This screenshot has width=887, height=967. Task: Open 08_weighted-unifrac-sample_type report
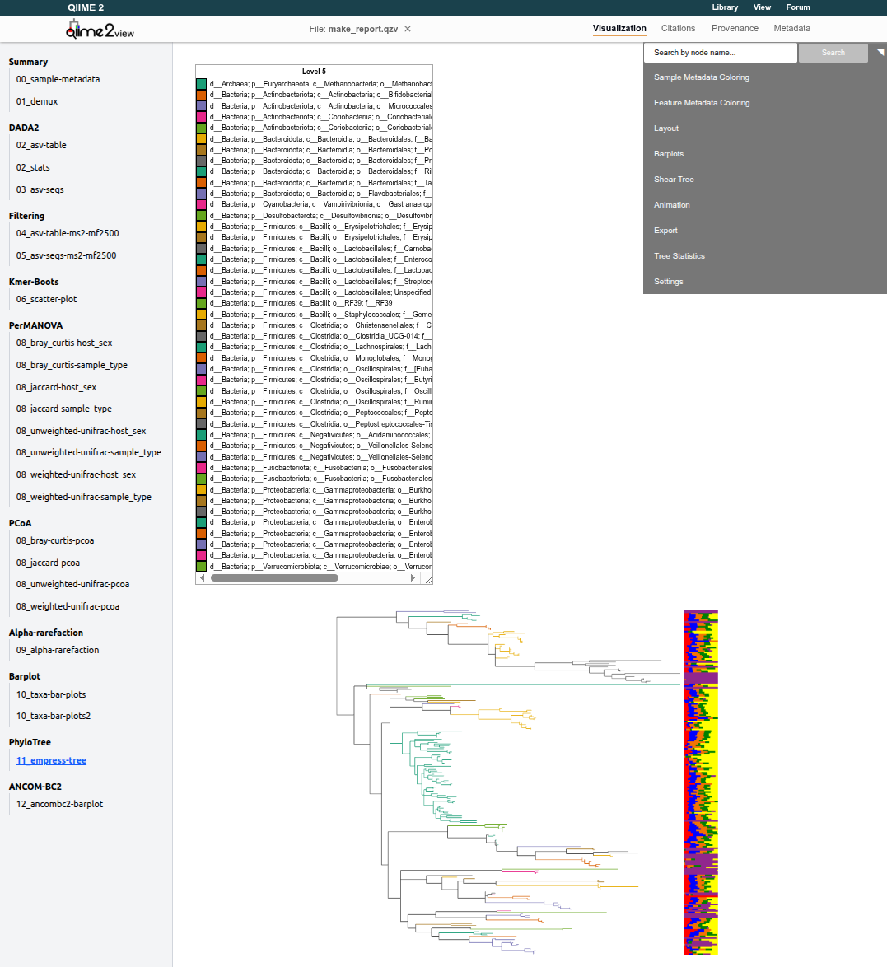[84, 497]
